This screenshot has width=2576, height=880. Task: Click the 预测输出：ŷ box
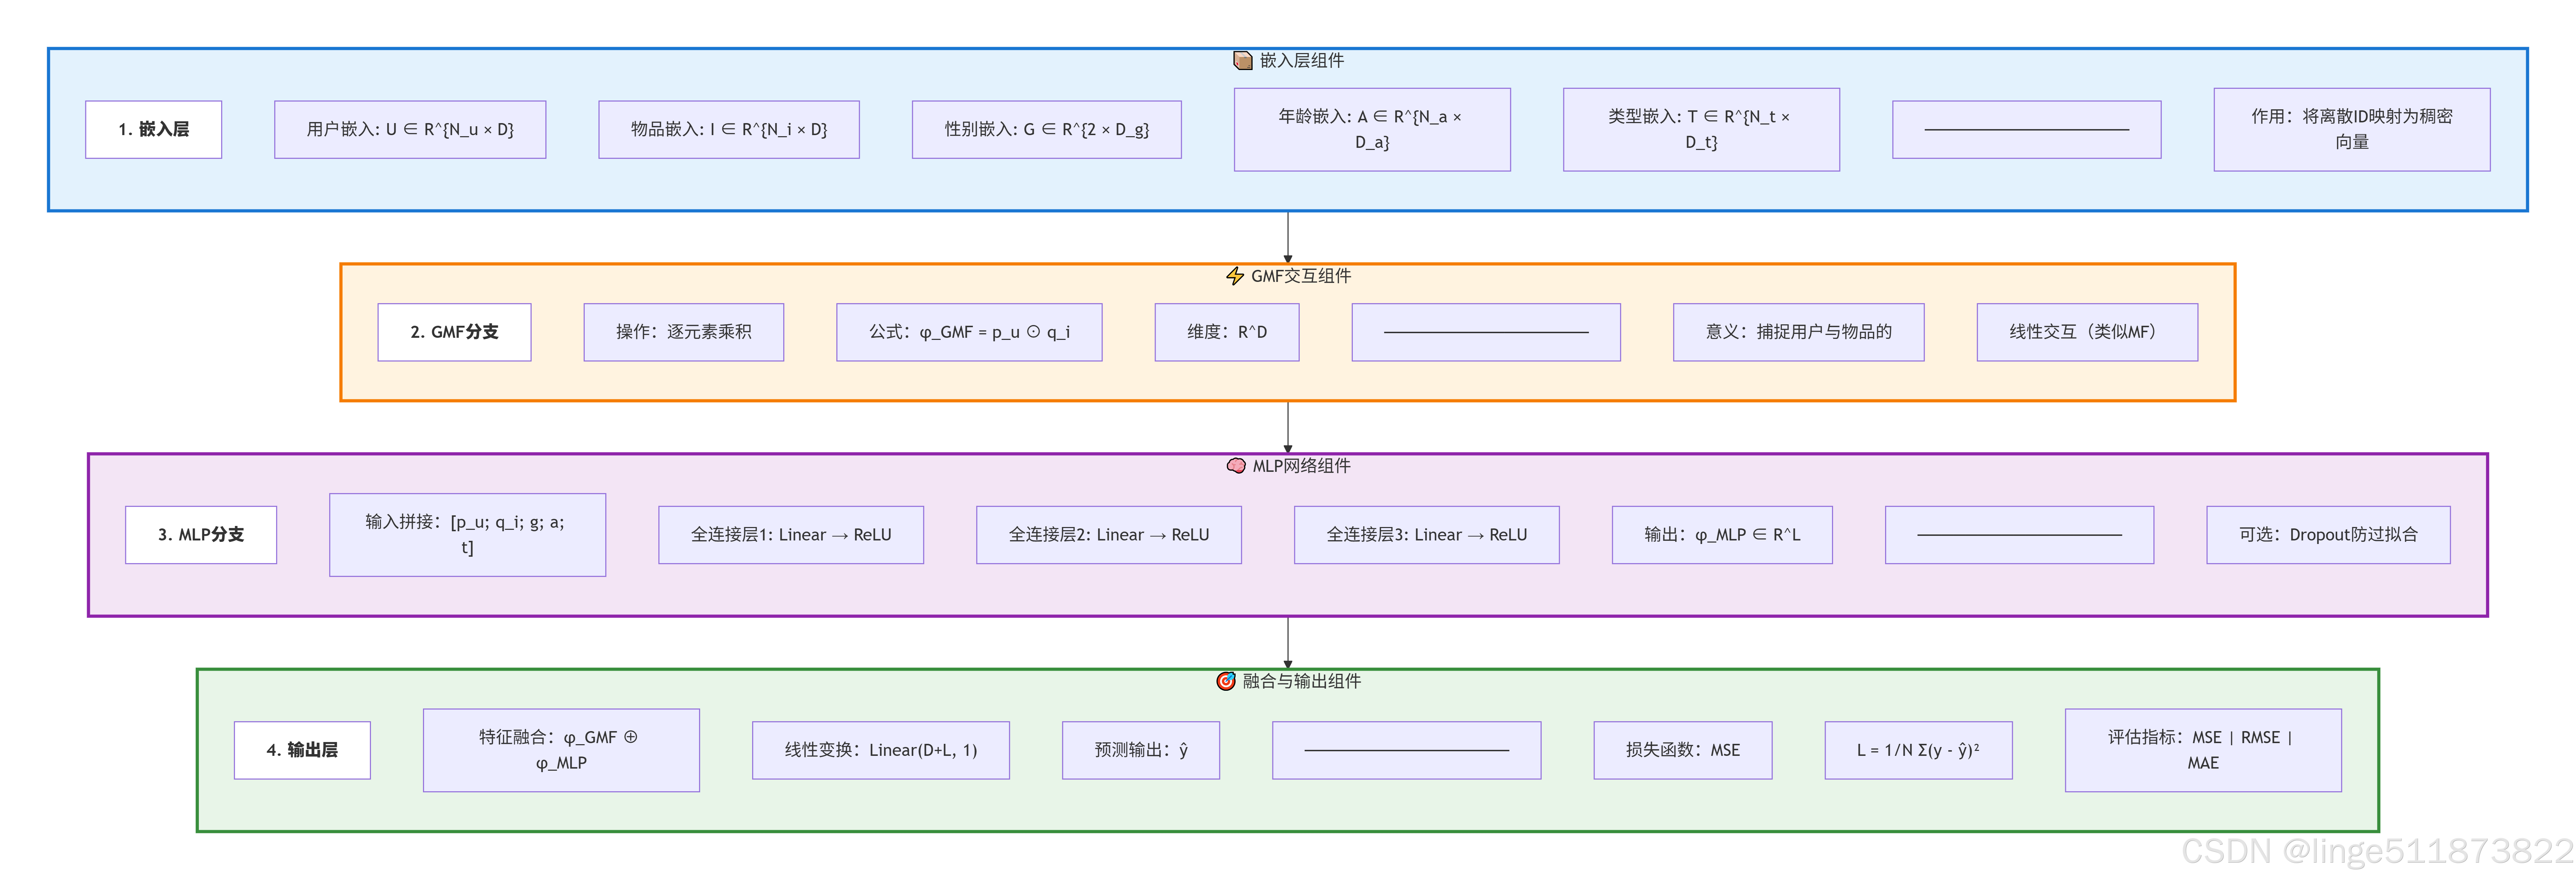click(x=1141, y=750)
